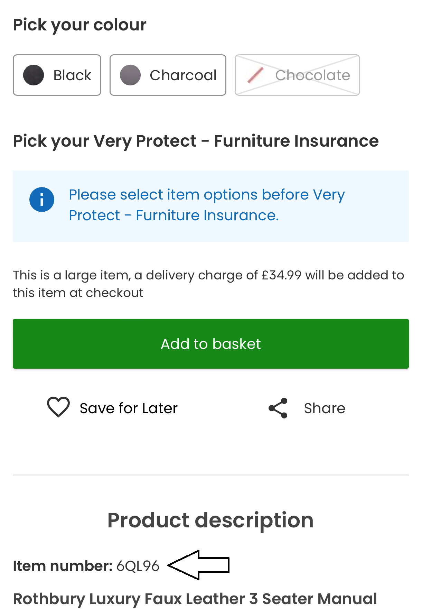Click the share network icon

coord(278,408)
